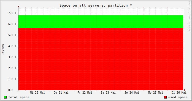The width and height of the screenshot is (192, 101).
Task: Click the 'Mo 25 Mai' date label
Action: click(x=156, y=93)
